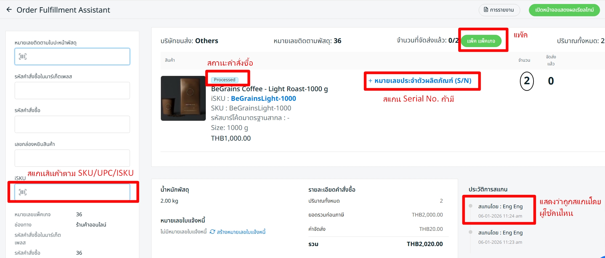Click the BeGrains Coffee product thumbnail
605x258 pixels.
[x=183, y=98]
